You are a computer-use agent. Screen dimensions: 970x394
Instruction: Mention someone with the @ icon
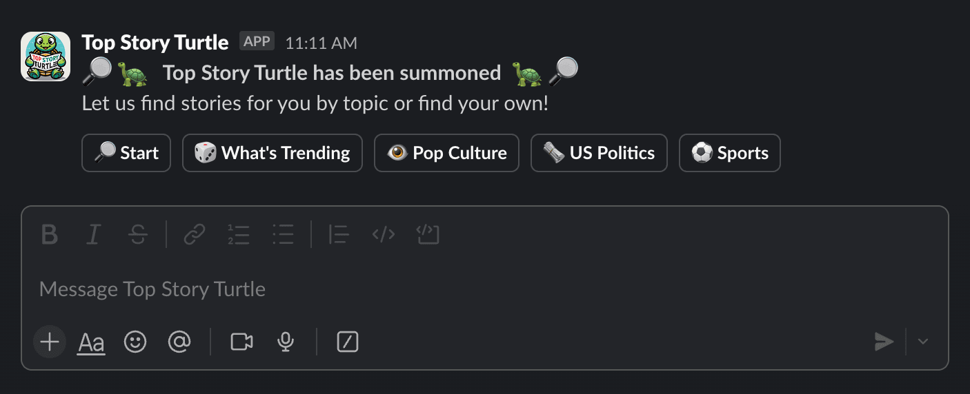click(x=179, y=342)
